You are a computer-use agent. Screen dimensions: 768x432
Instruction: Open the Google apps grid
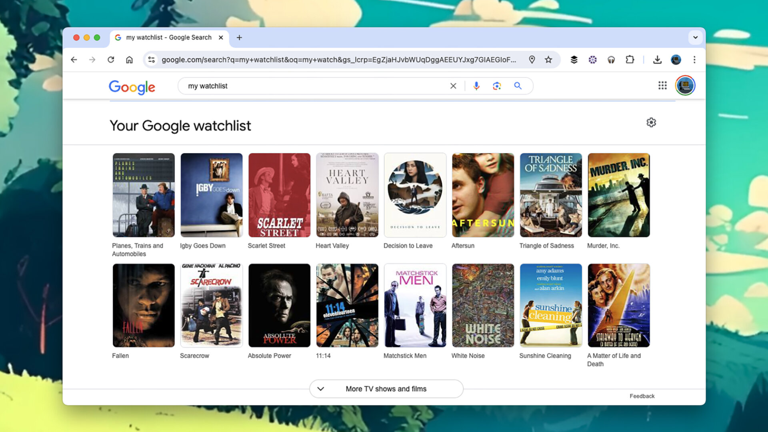click(662, 85)
